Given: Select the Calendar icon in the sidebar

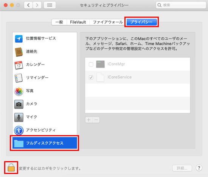Looking at the screenshot, I should (19, 65).
